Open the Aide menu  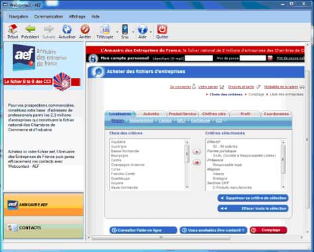tap(96, 17)
